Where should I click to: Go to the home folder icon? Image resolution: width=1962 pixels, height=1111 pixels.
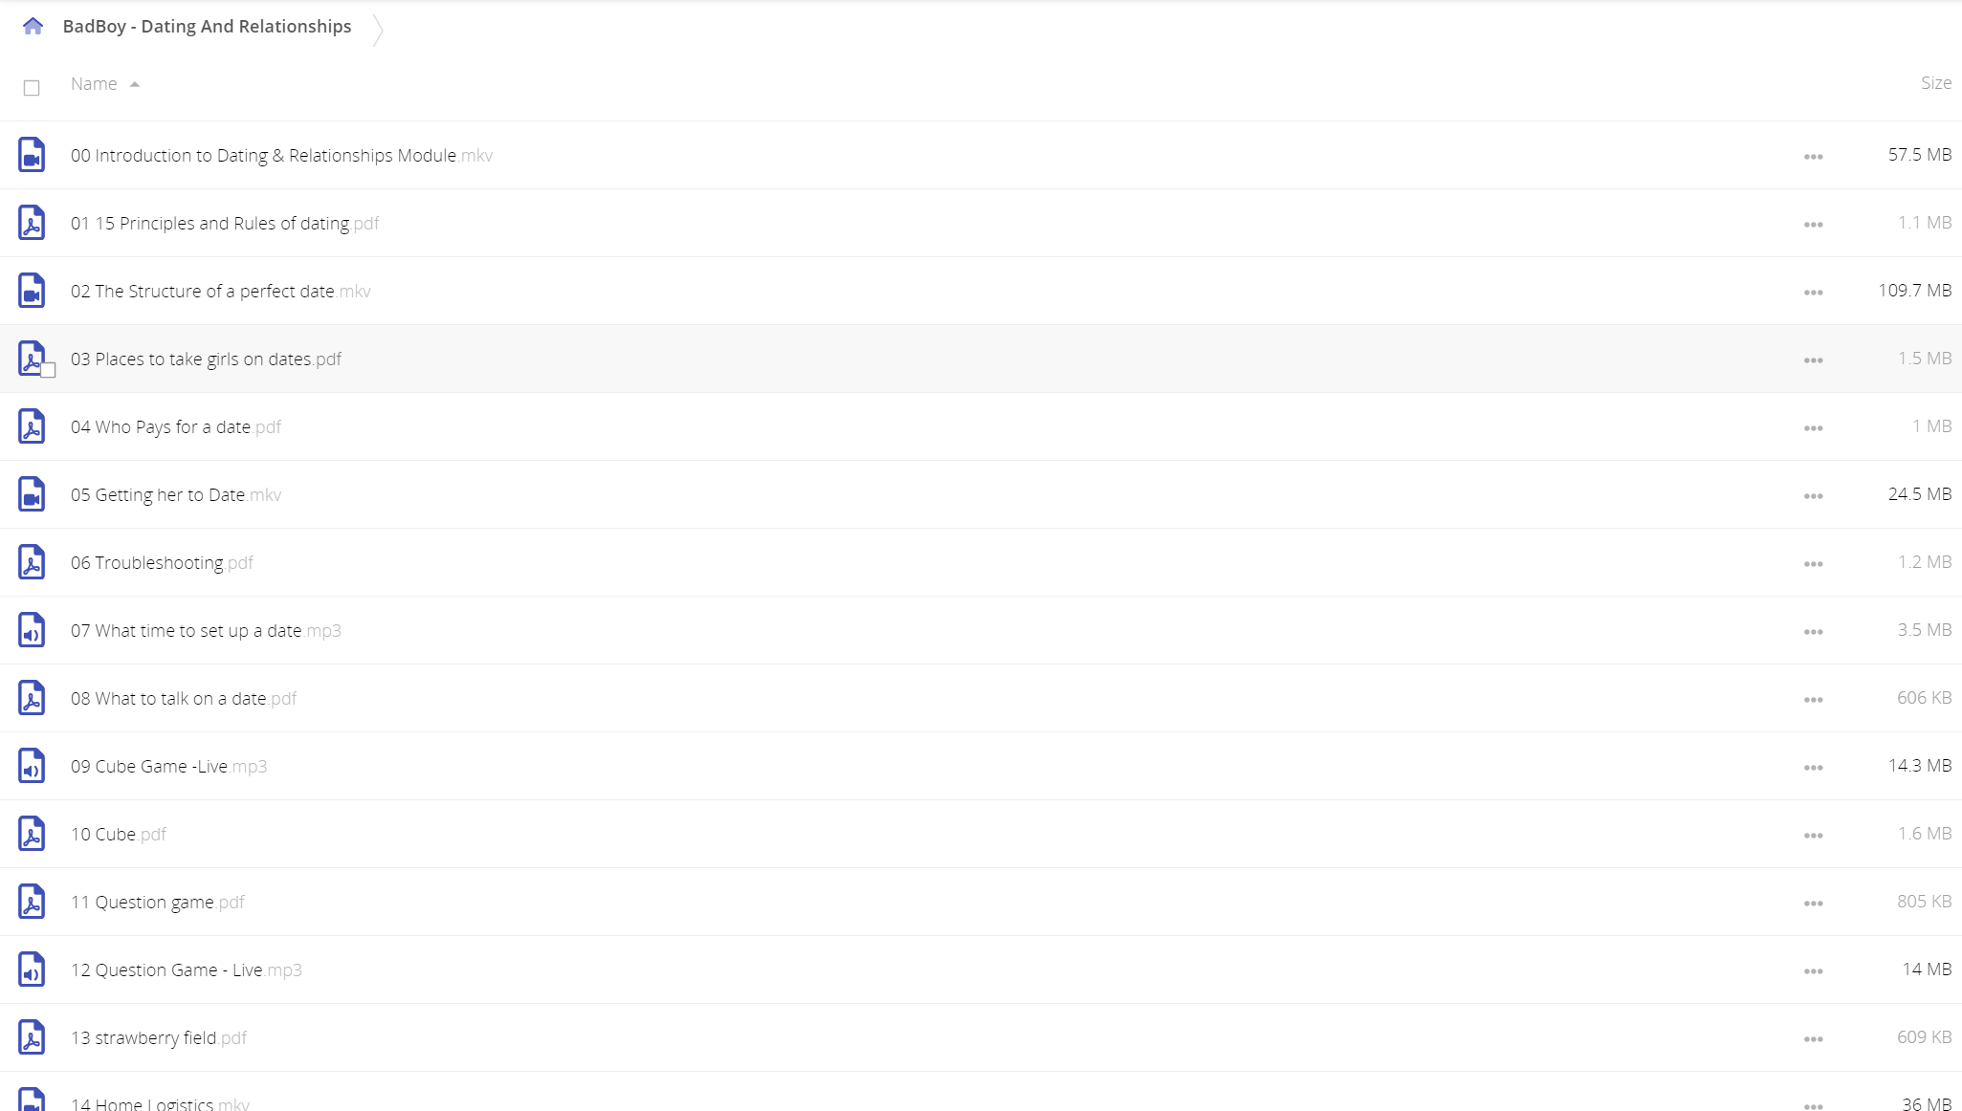(x=33, y=26)
